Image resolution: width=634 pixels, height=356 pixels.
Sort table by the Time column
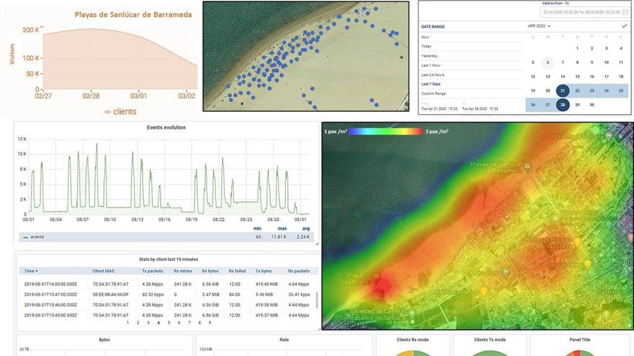[x=31, y=271]
